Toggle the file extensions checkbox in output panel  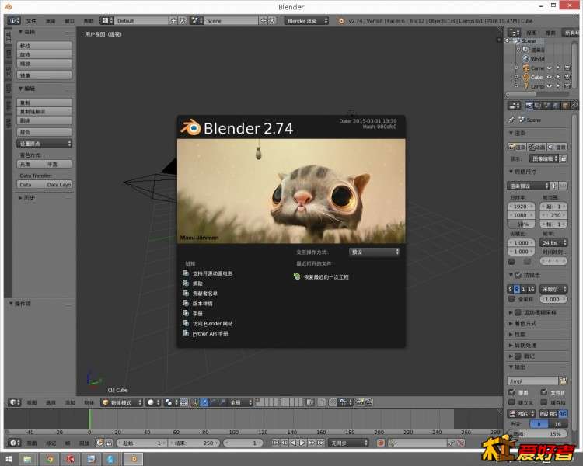point(543,392)
